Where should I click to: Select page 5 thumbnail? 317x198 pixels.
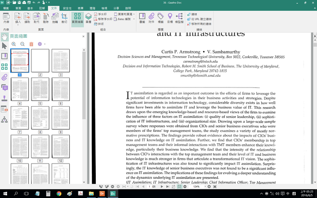40,89
